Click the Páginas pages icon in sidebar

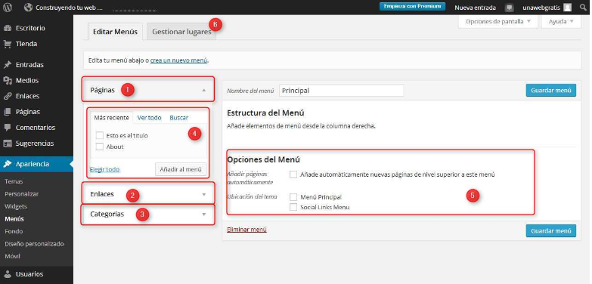(7, 112)
